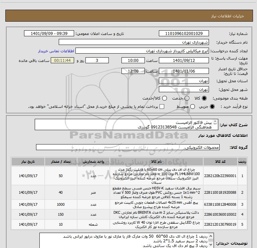
Task: Select item code 2282120b22390001
Action: pos(220,176)
